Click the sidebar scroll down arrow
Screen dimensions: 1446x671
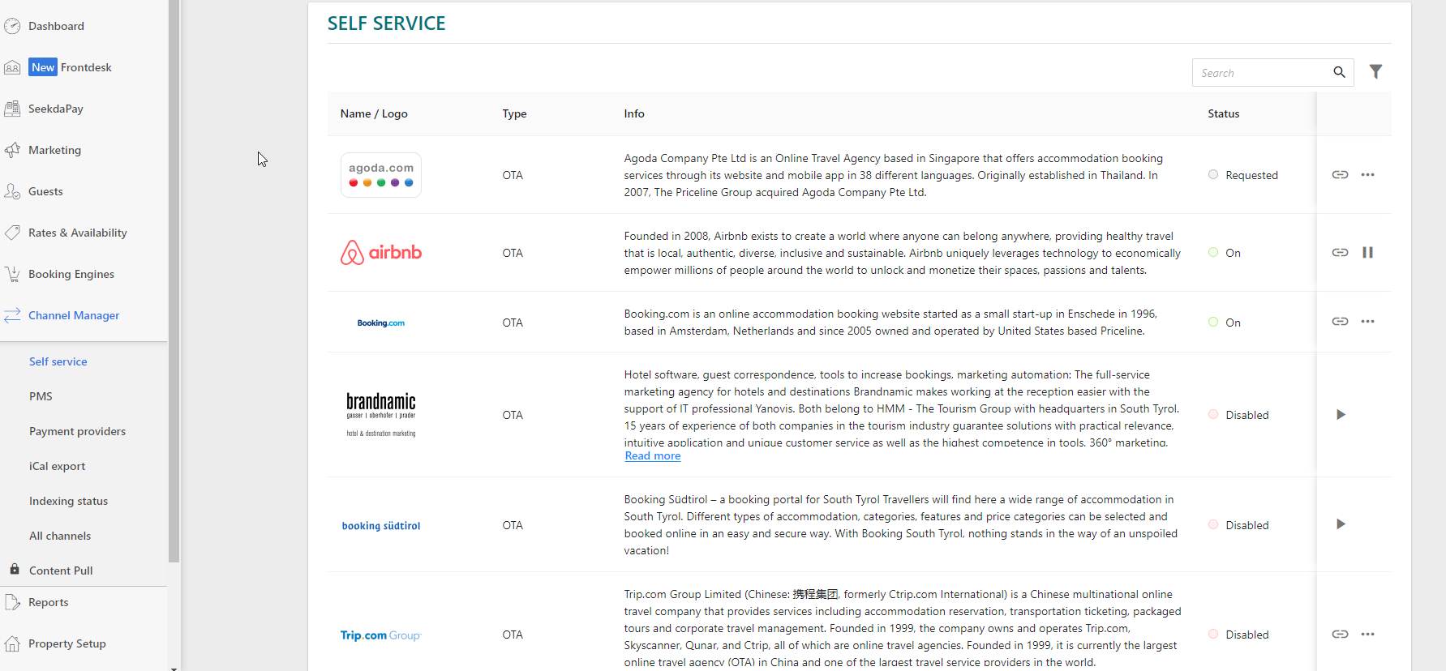pos(174,668)
